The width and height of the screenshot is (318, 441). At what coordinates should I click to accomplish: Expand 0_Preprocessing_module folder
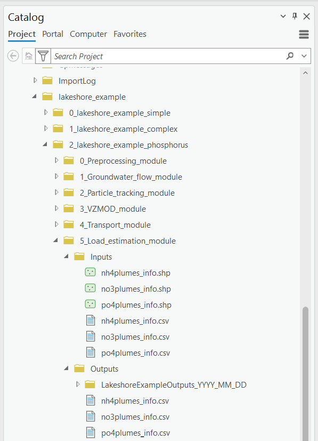[x=56, y=161]
